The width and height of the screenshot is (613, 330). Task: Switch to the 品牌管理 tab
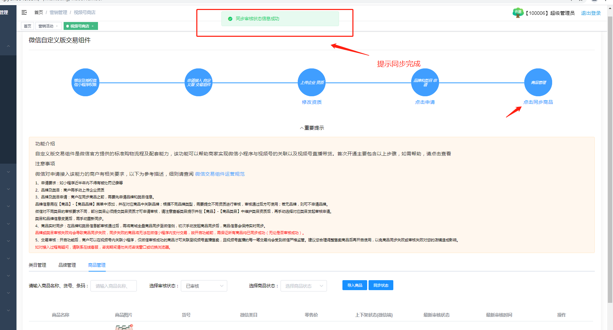[67, 265]
